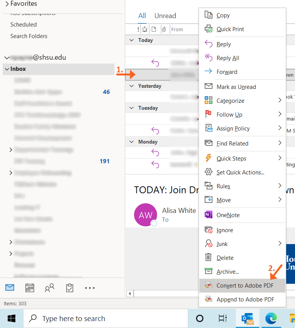The width and height of the screenshot is (295, 328).
Task: Select Quick Print in context menu
Action: (230, 29)
